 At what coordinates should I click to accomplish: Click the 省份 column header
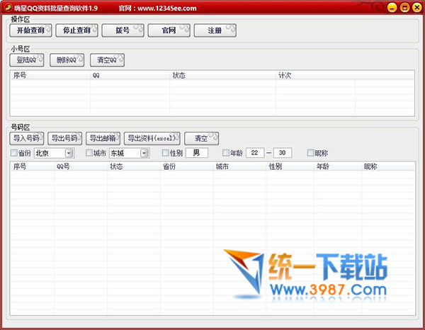186,166
